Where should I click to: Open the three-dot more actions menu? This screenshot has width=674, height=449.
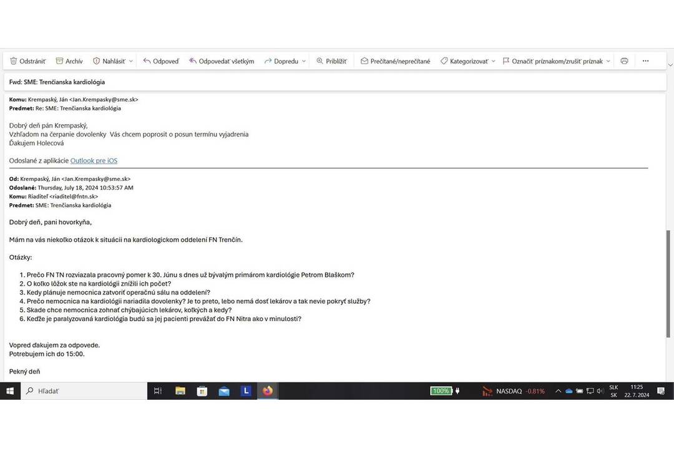coord(645,61)
